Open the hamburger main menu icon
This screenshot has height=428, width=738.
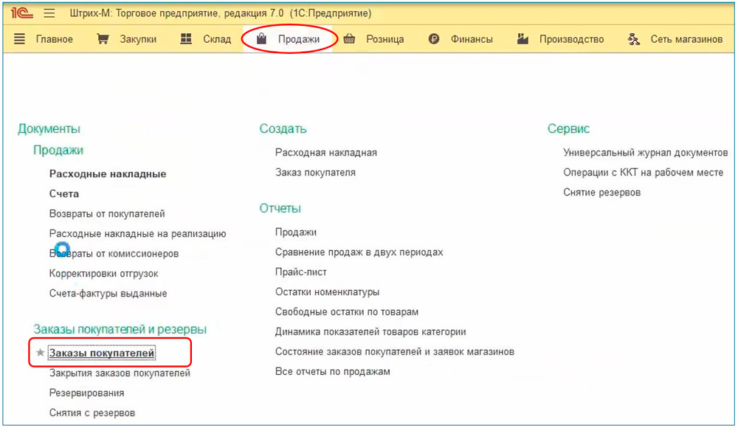coord(49,13)
